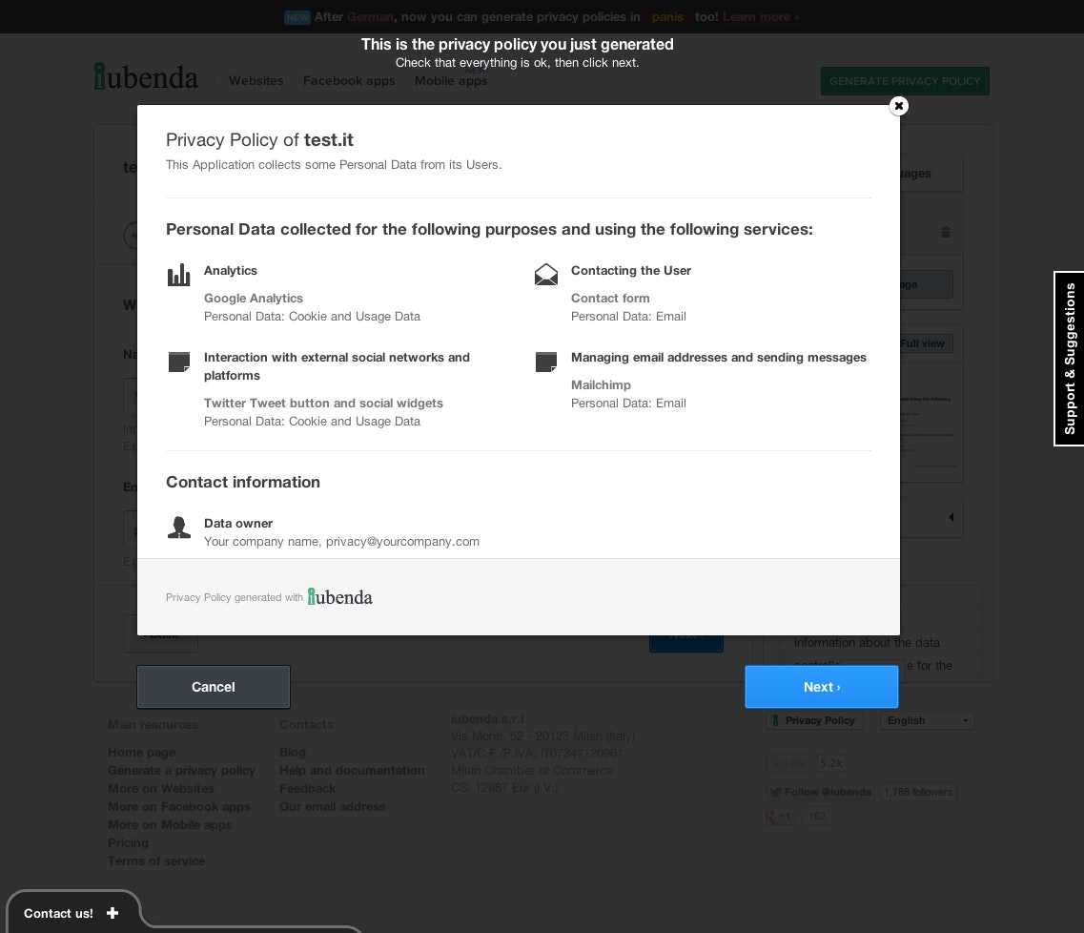Open More on Facebook apps link

(x=179, y=806)
